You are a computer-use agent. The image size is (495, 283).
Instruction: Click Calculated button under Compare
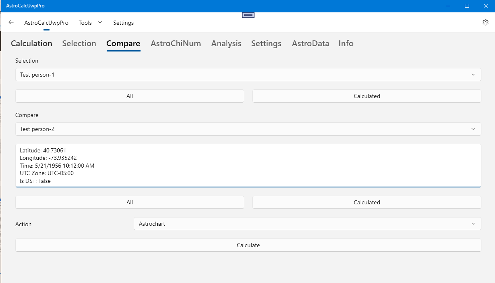(x=367, y=202)
